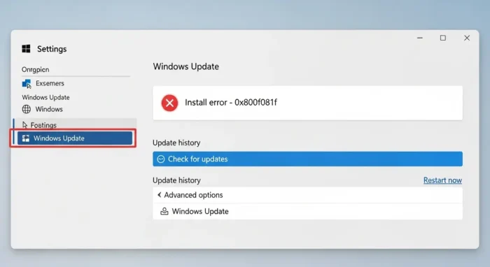Open the Advanced options row
Image resolution: width=490 pixels, height=267 pixels.
307,195
